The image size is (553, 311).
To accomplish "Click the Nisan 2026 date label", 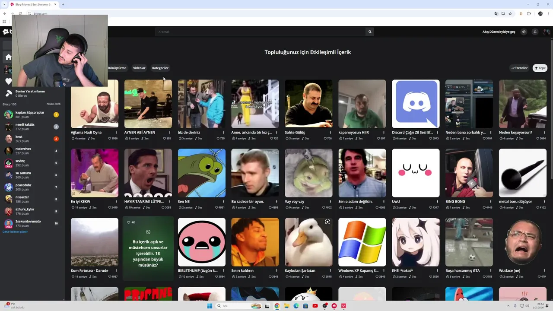I will click(54, 104).
